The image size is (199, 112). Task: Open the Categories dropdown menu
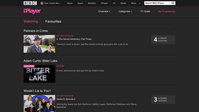pos(125,11)
